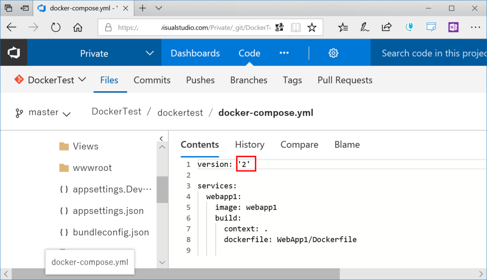The image size is (487, 280).
Task: Click the Visual Studio Team Services logo
Action: [x=14, y=52]
